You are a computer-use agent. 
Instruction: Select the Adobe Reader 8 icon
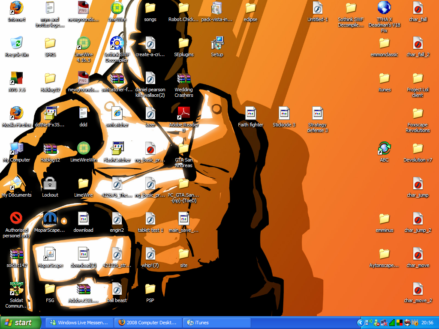pyautogui.click(x=183, y=114)
